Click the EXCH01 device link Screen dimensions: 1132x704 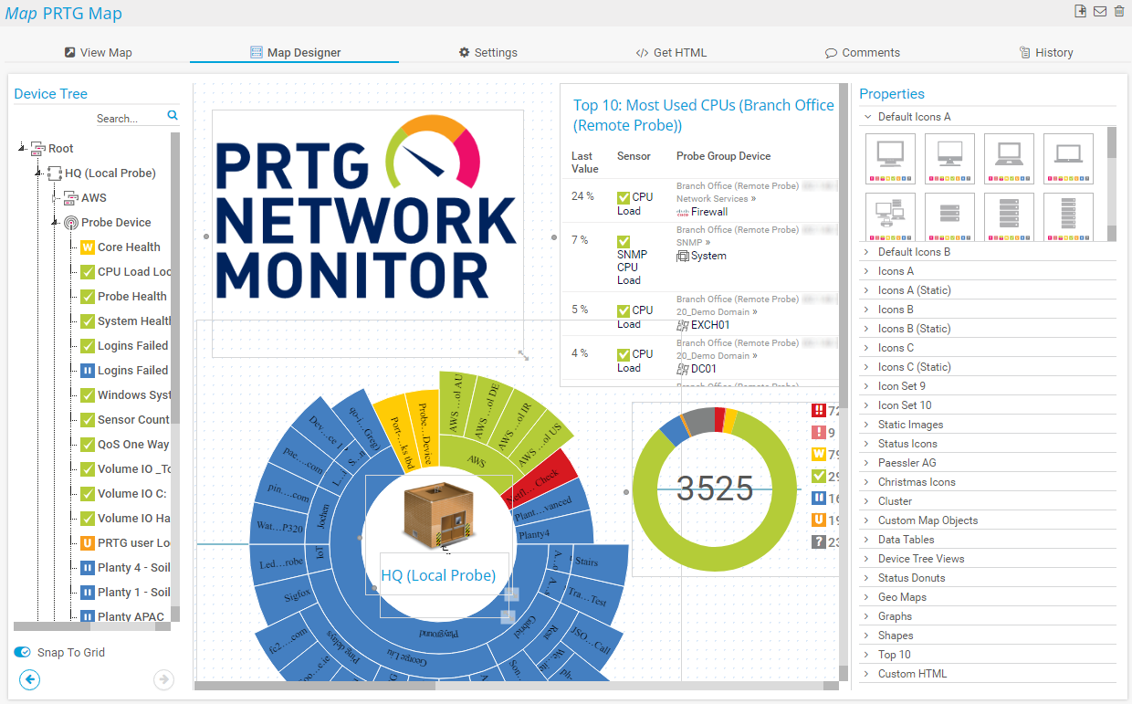(x=709, y=325)
